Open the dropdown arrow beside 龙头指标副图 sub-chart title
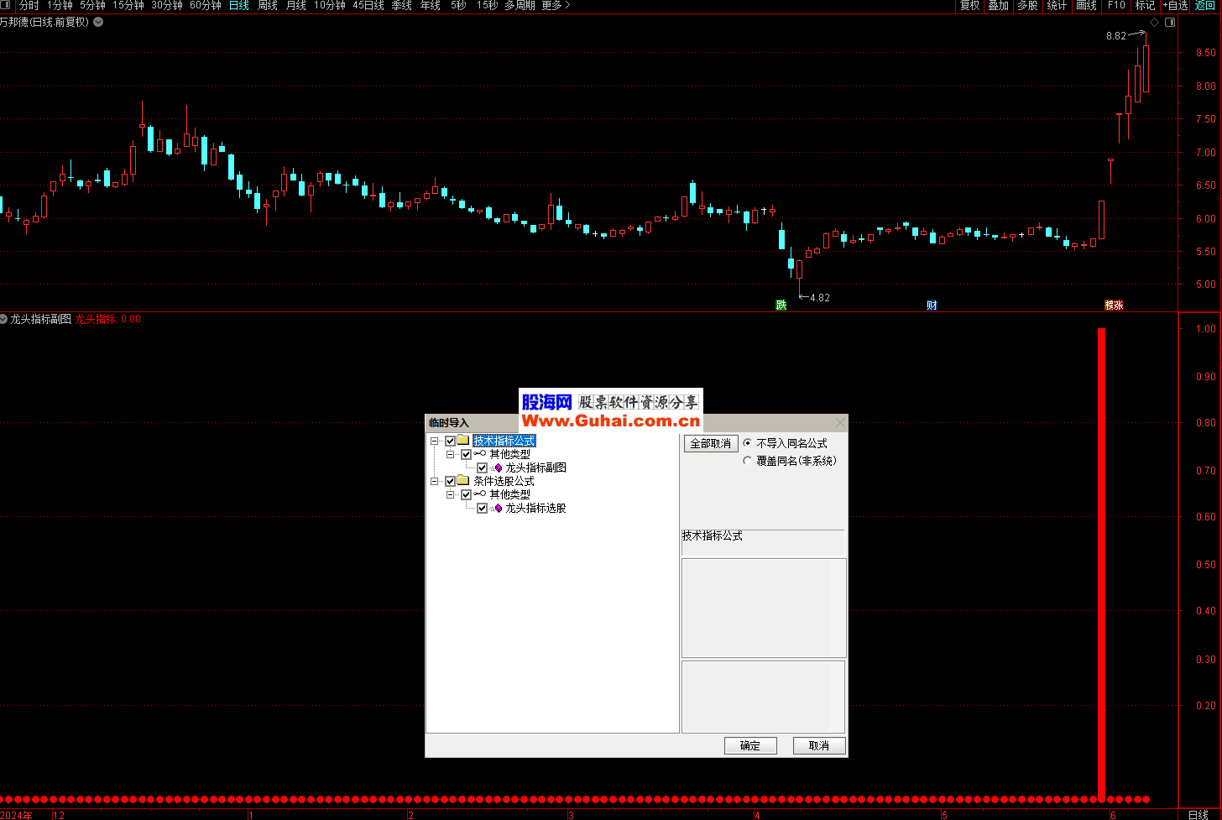This screenshot has height=820, width=1222. [x=3, y=319]
